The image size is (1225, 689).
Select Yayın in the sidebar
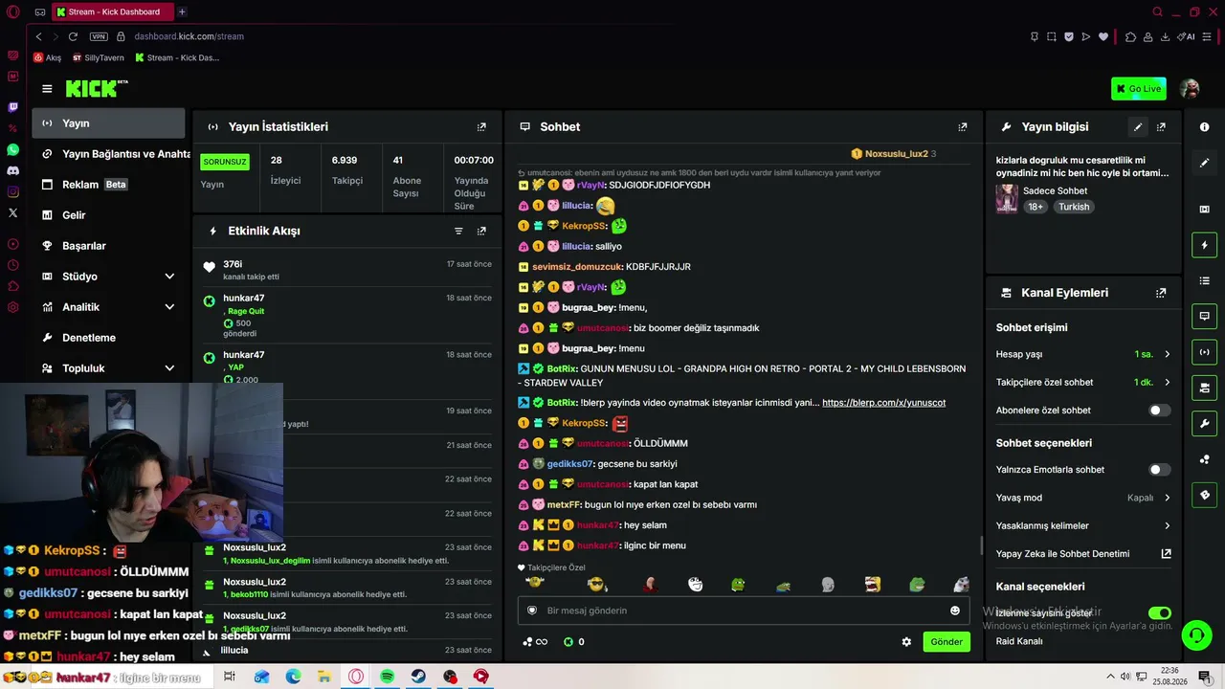[x=109, y=123]
